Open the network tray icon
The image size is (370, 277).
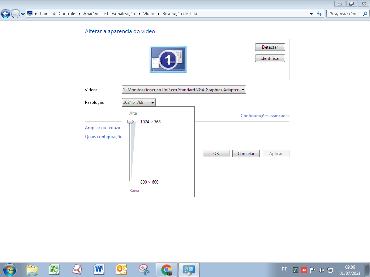[330, 270]
